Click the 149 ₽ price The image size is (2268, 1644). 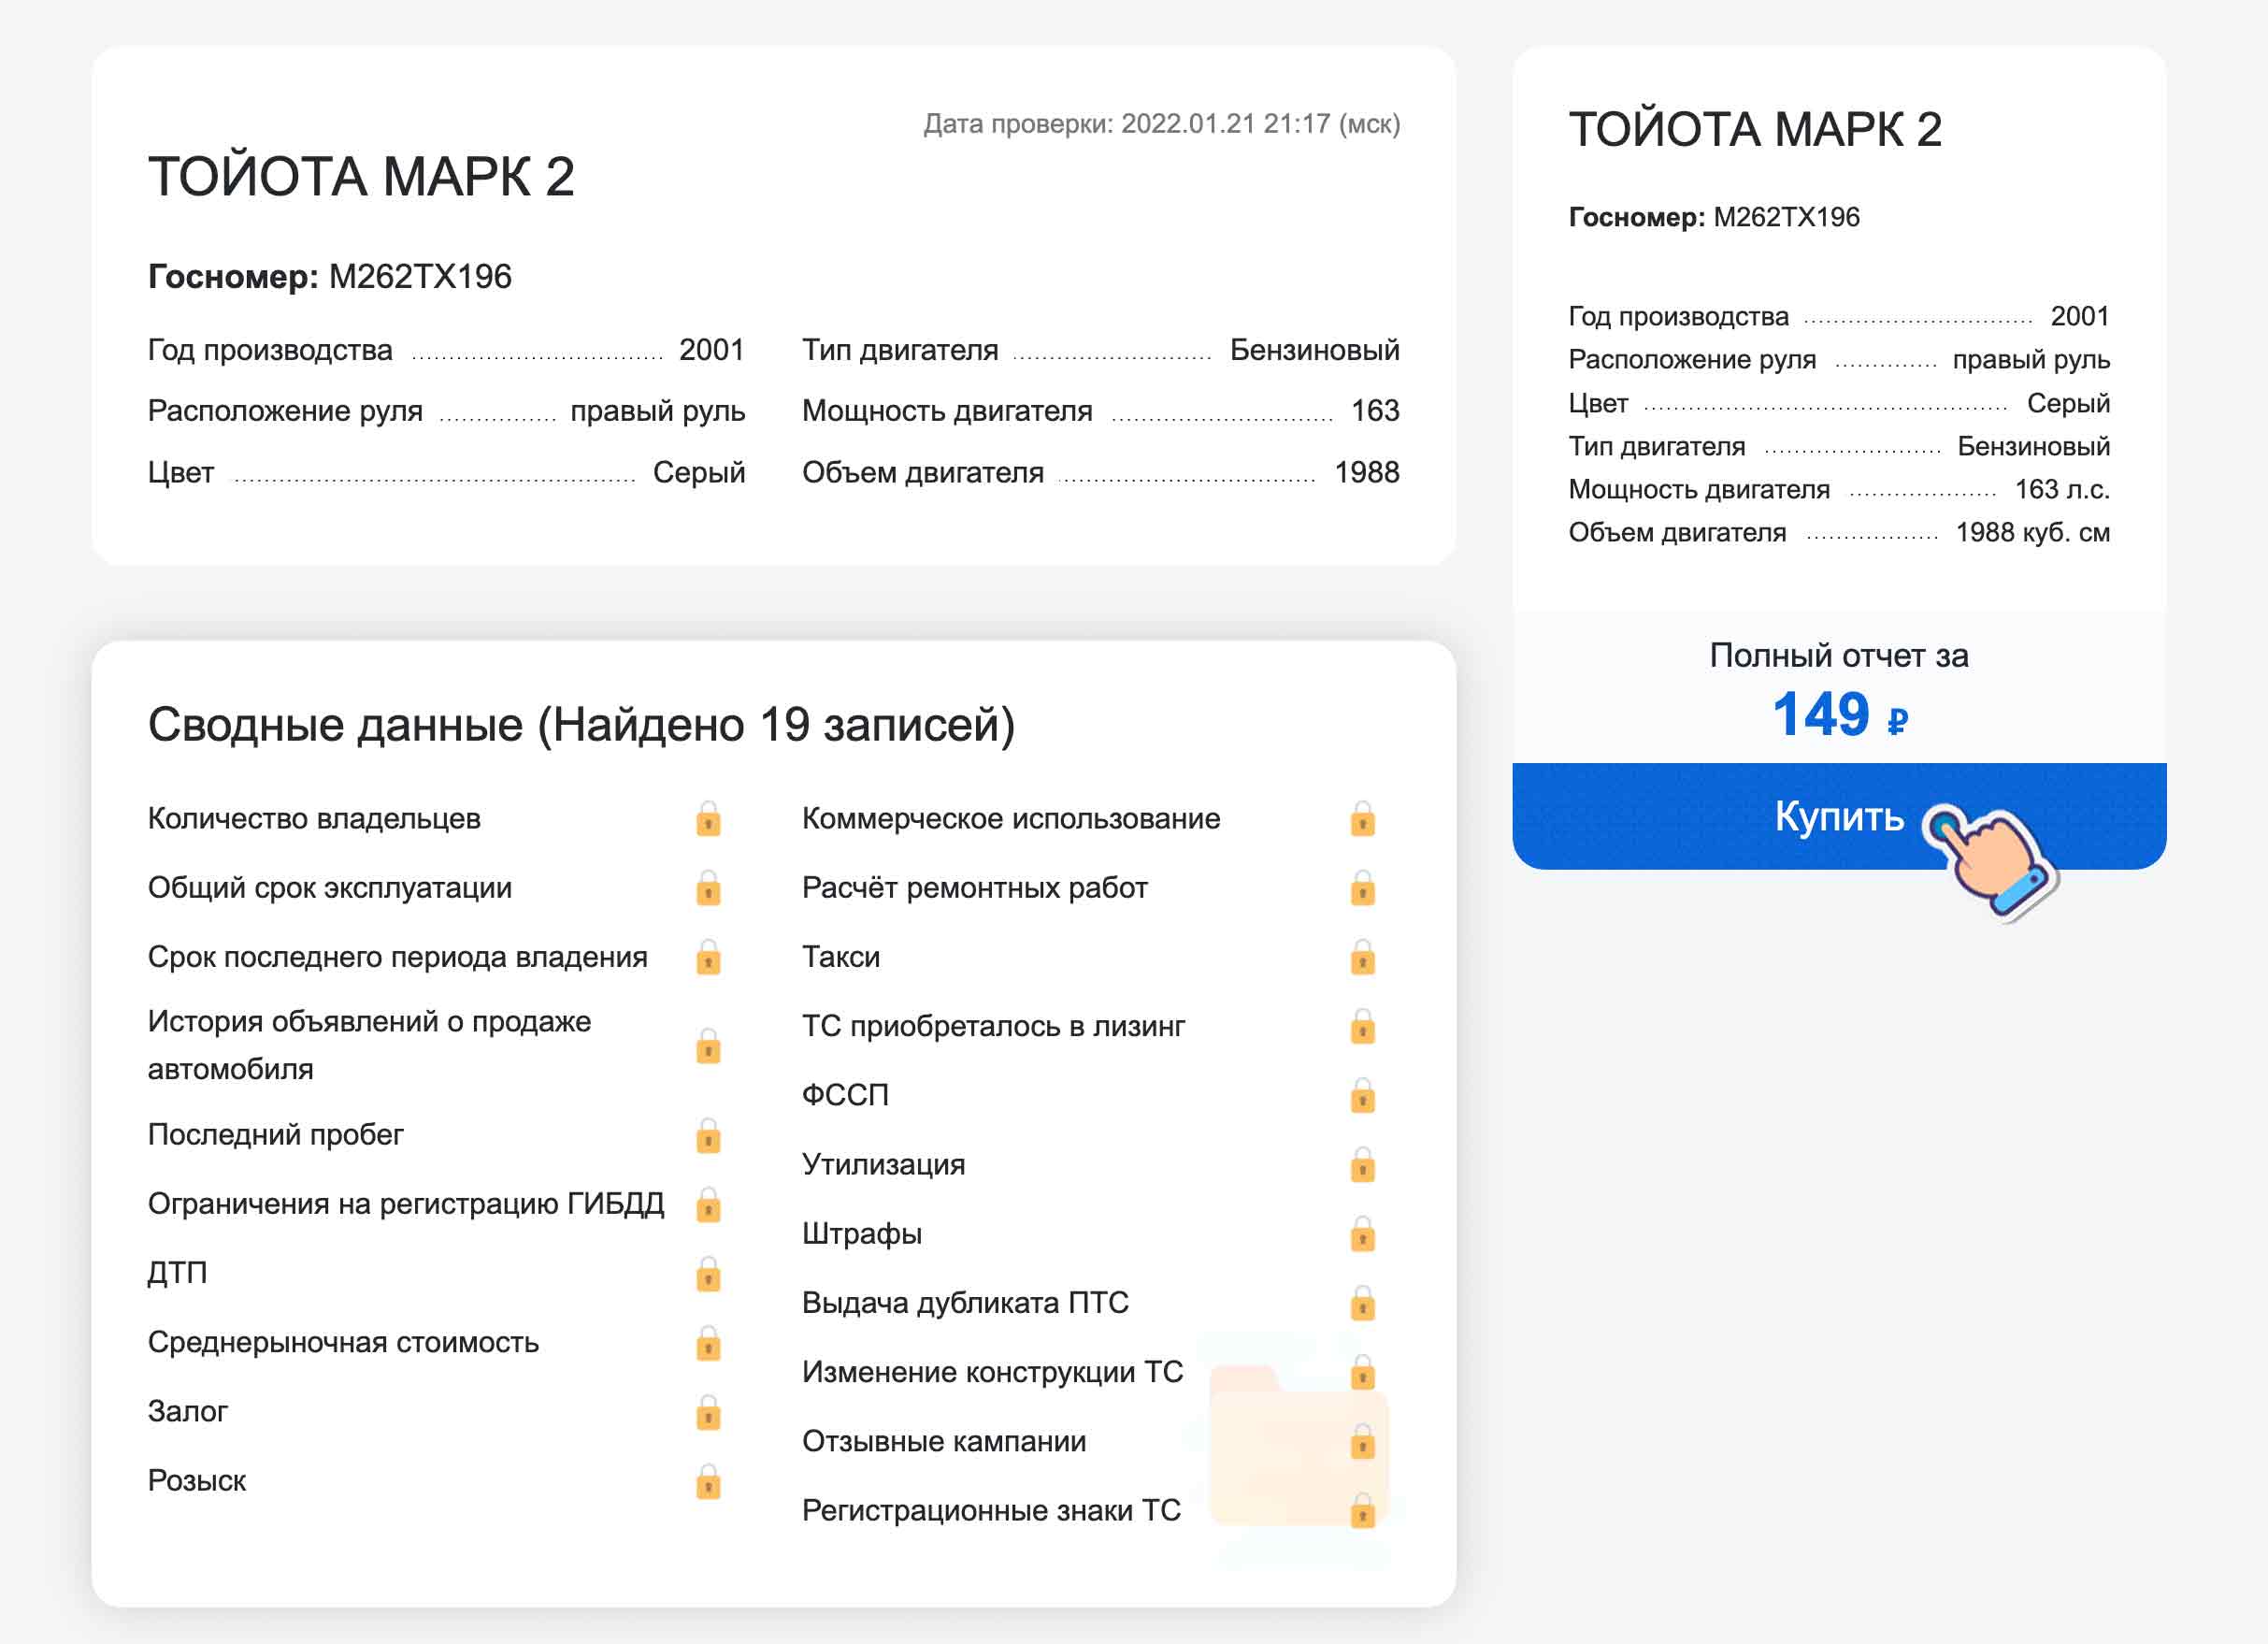coord(1839,714)
